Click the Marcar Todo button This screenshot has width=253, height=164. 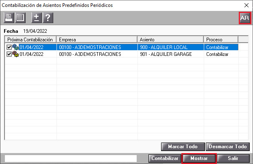point(183,147)
